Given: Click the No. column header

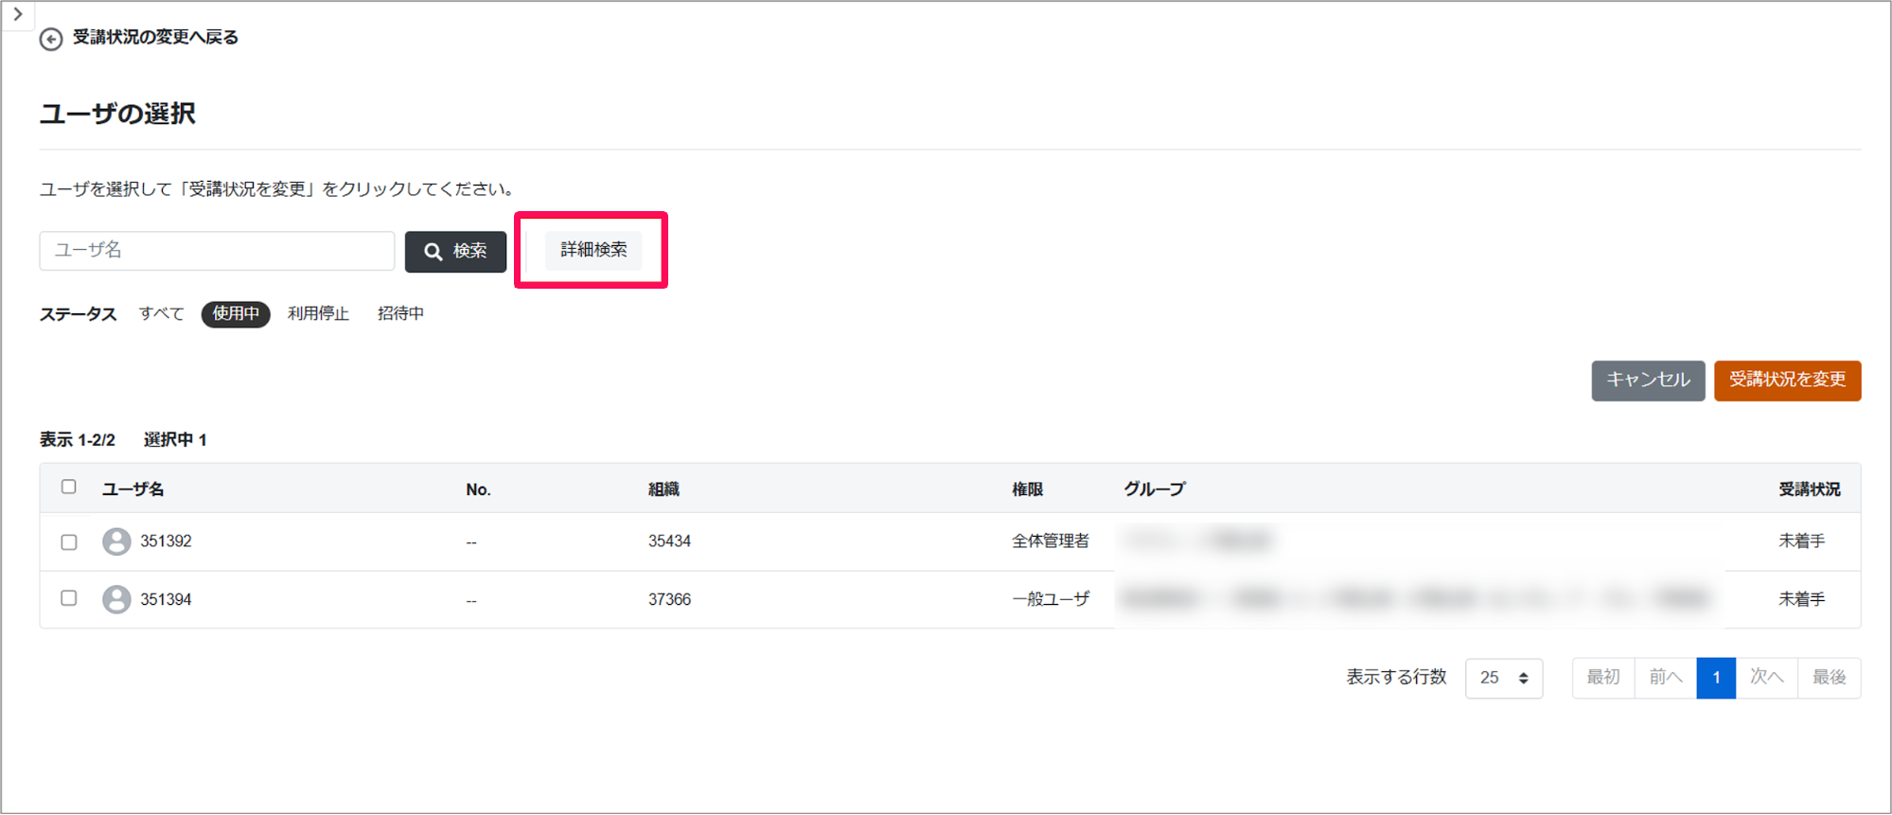Looking at the screenshot, I should point(478,490).
